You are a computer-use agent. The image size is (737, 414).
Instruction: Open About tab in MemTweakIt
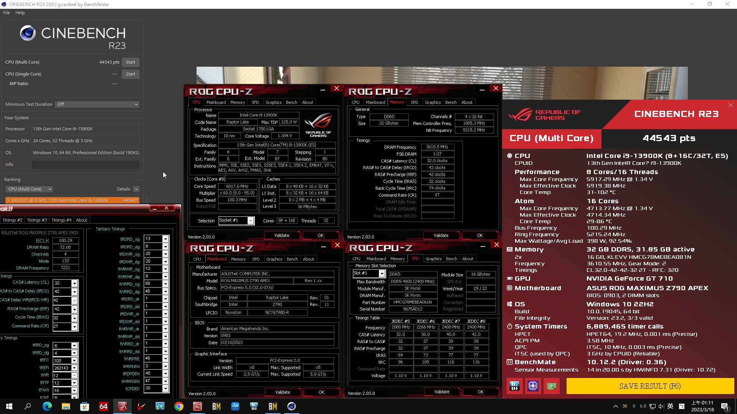tap(81, 220)
